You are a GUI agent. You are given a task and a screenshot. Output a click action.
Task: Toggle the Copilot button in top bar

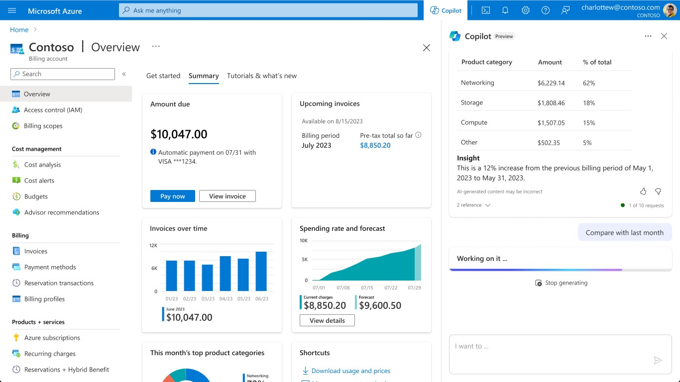446,10
